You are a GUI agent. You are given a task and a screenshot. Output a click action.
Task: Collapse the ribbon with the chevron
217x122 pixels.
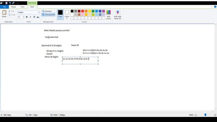pos(212,7)
